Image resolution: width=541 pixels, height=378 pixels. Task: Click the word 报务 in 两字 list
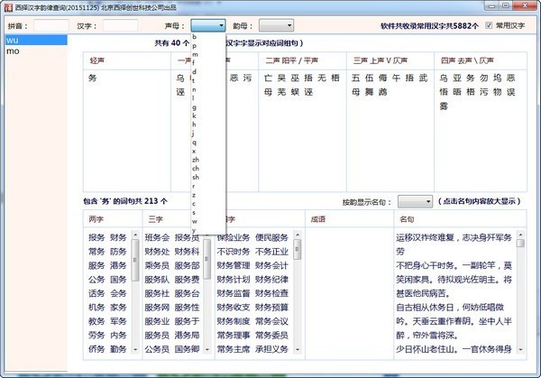coord(96,237)
